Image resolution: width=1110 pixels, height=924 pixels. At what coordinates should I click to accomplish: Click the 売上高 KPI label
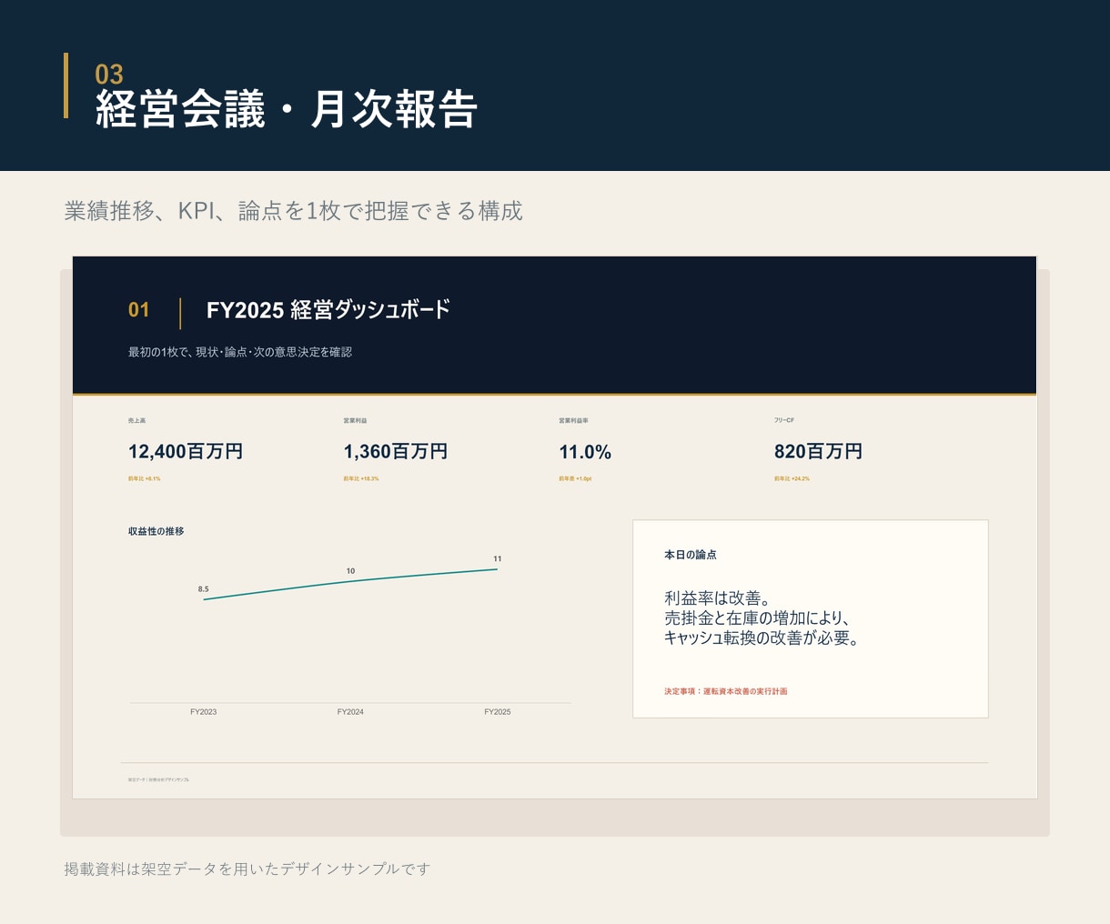click(137, 421)
